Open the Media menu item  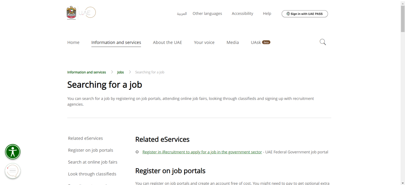click(232, 42)
